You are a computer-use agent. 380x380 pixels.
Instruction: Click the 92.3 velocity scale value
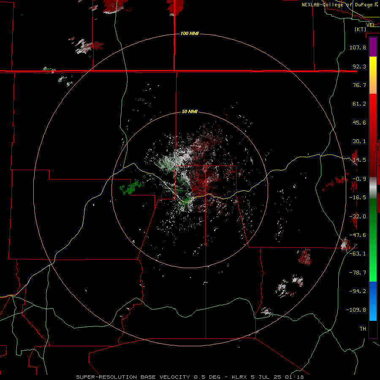359,66
